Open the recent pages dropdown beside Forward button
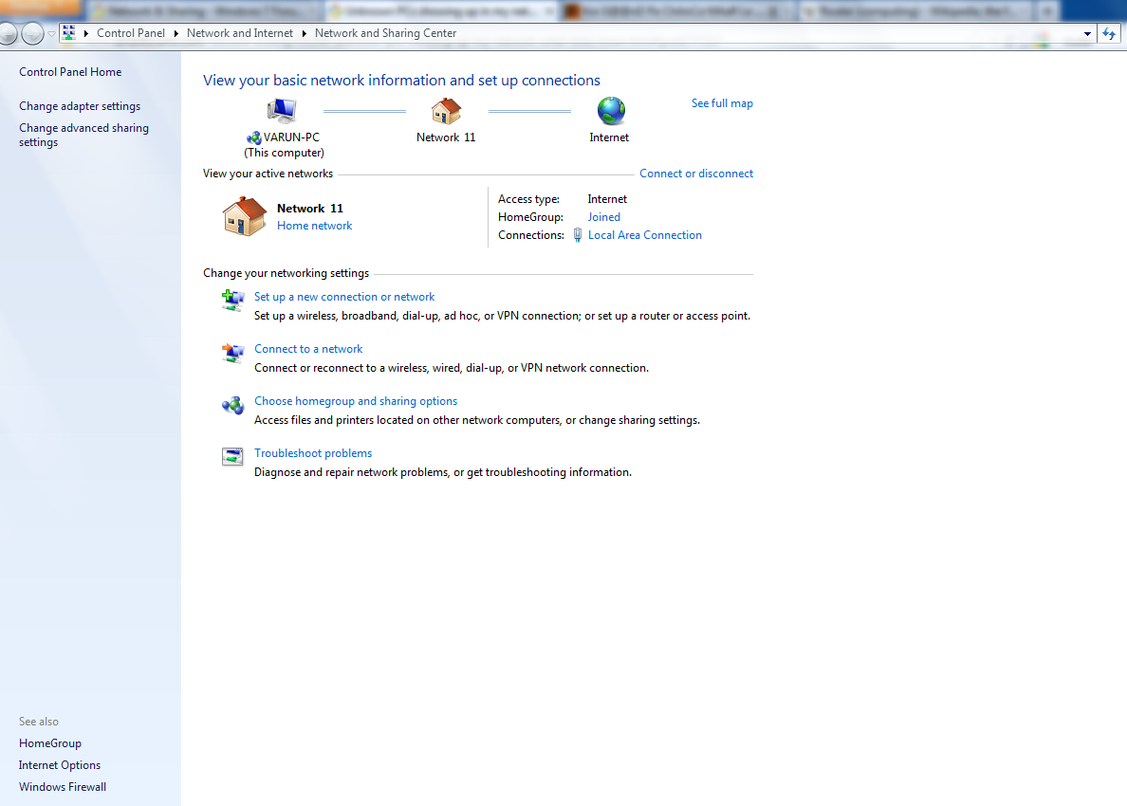Screen dimensions: 1127x806 (51, 34)
